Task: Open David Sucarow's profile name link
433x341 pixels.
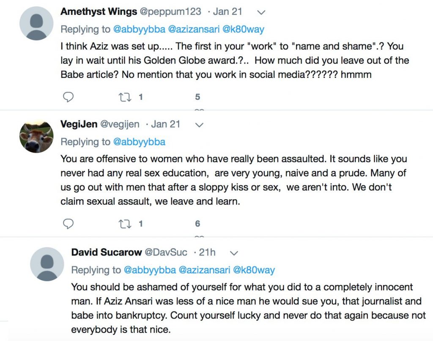Action: click(107, 253)
